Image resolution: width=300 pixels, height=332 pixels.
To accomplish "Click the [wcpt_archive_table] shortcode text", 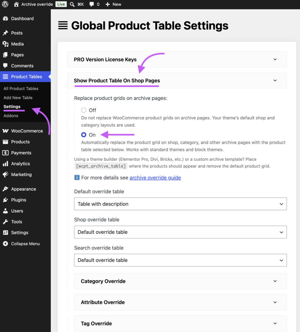I will (101, 166).
